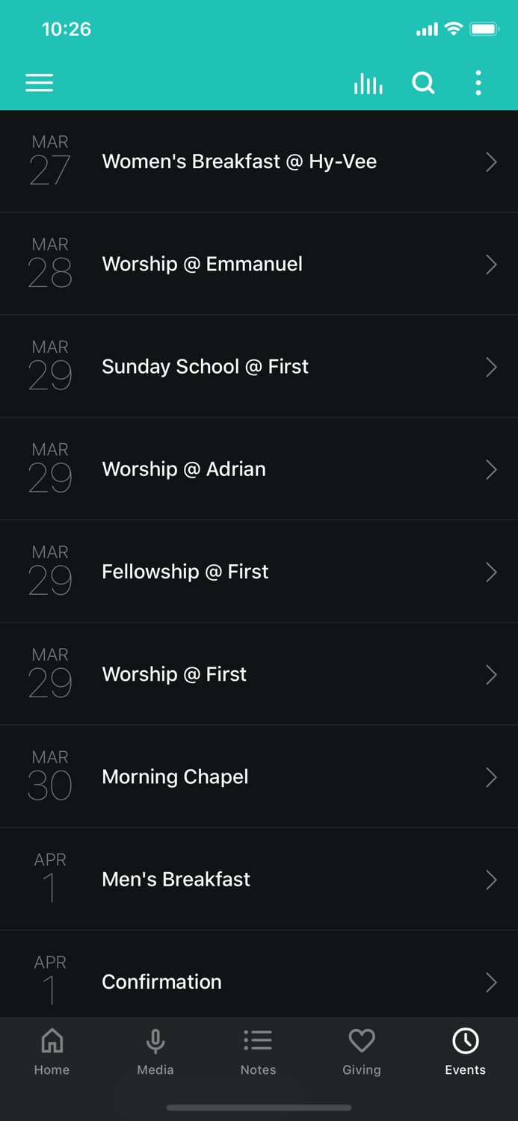This screenshot has width=518, height=1121.
Task: Tap the Giving heart icon
Action: click(x=361, y=1039)
